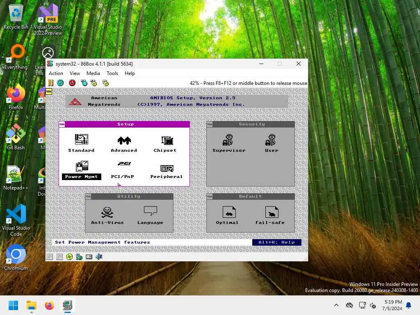Open the Supervisor password icon

click(x=229, y=143)
